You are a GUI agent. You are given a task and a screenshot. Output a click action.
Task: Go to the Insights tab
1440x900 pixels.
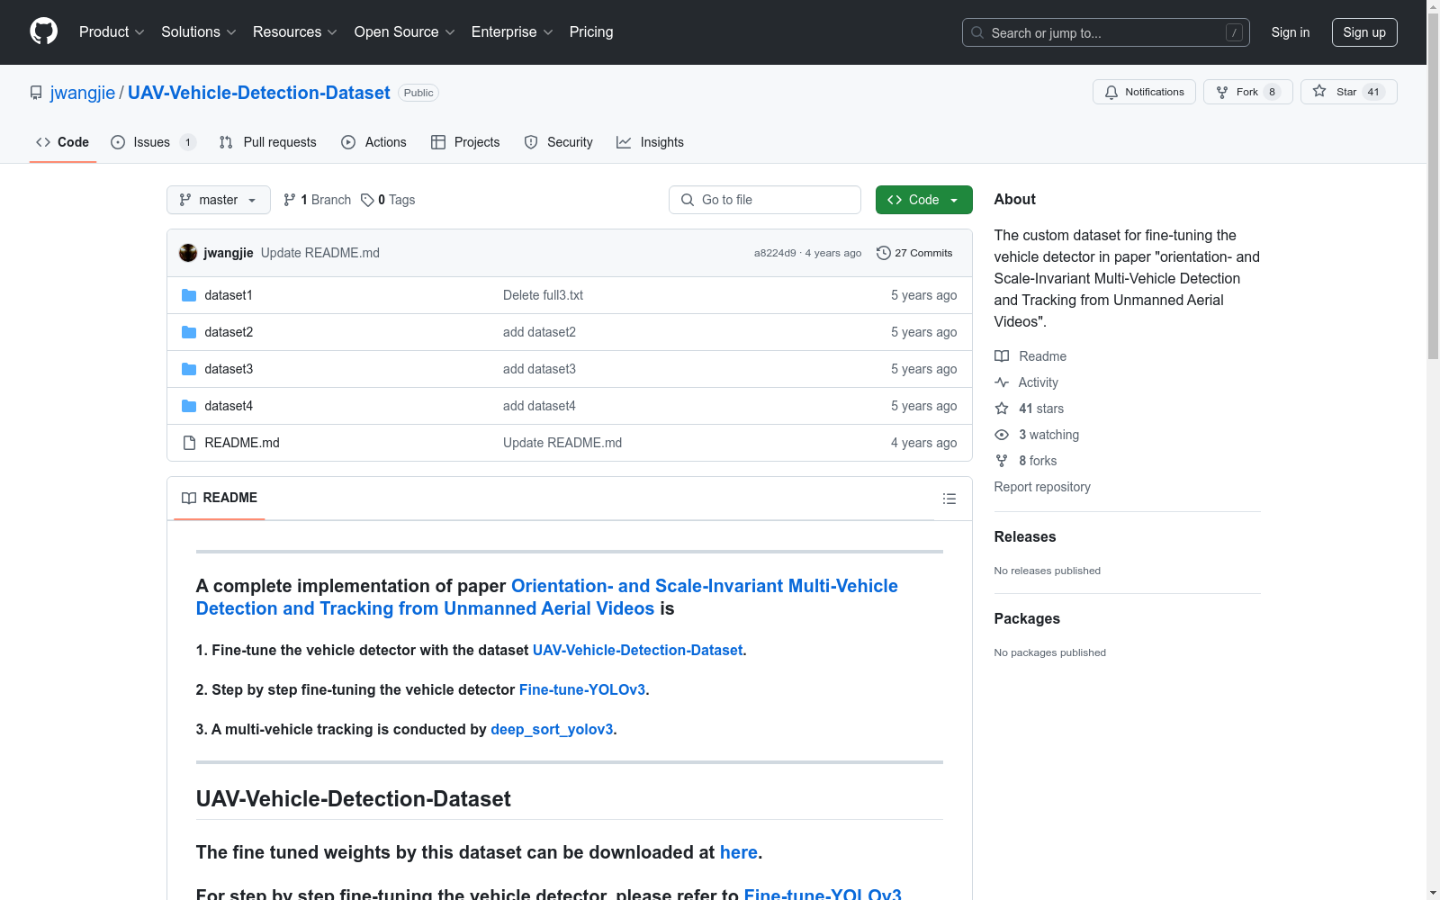coord(651,142)
